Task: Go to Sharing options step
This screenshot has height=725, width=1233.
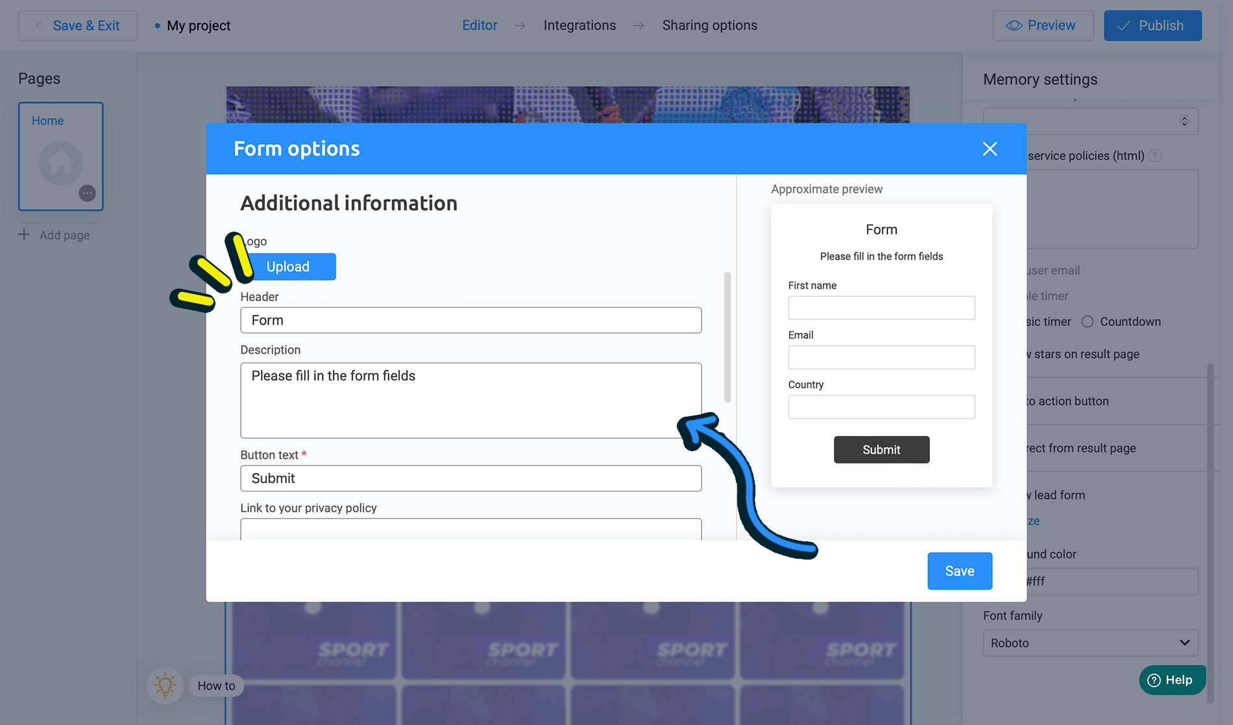Action: (709, 25)
